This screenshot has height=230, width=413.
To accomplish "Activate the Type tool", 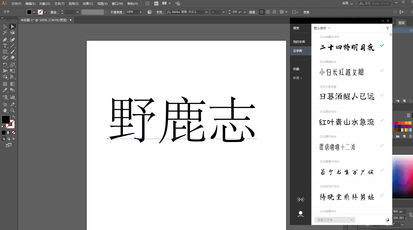I will 5,46.
